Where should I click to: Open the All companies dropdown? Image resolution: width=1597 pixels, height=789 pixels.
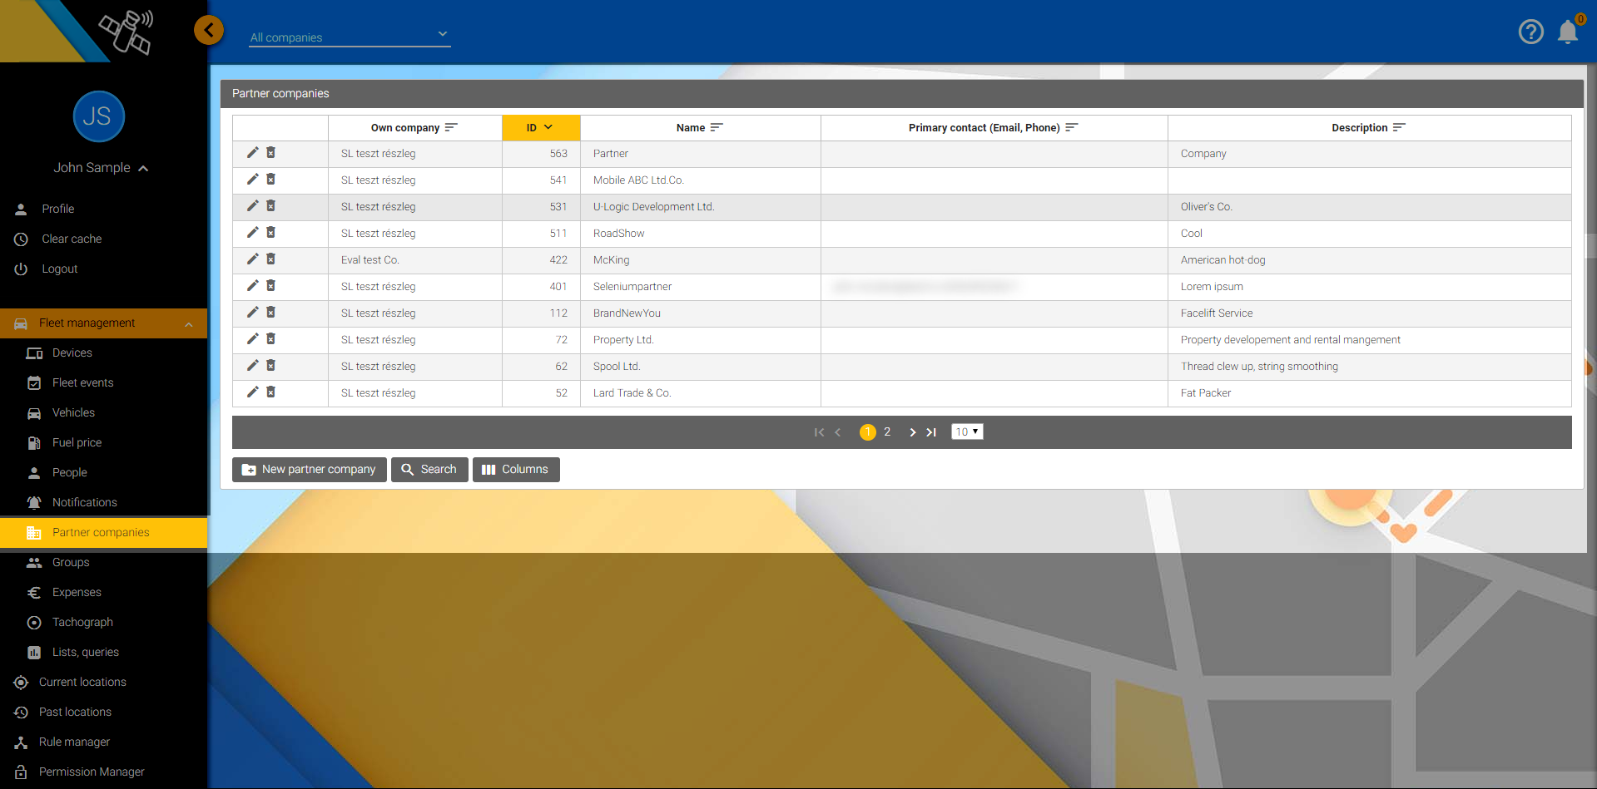coord(350,37)
